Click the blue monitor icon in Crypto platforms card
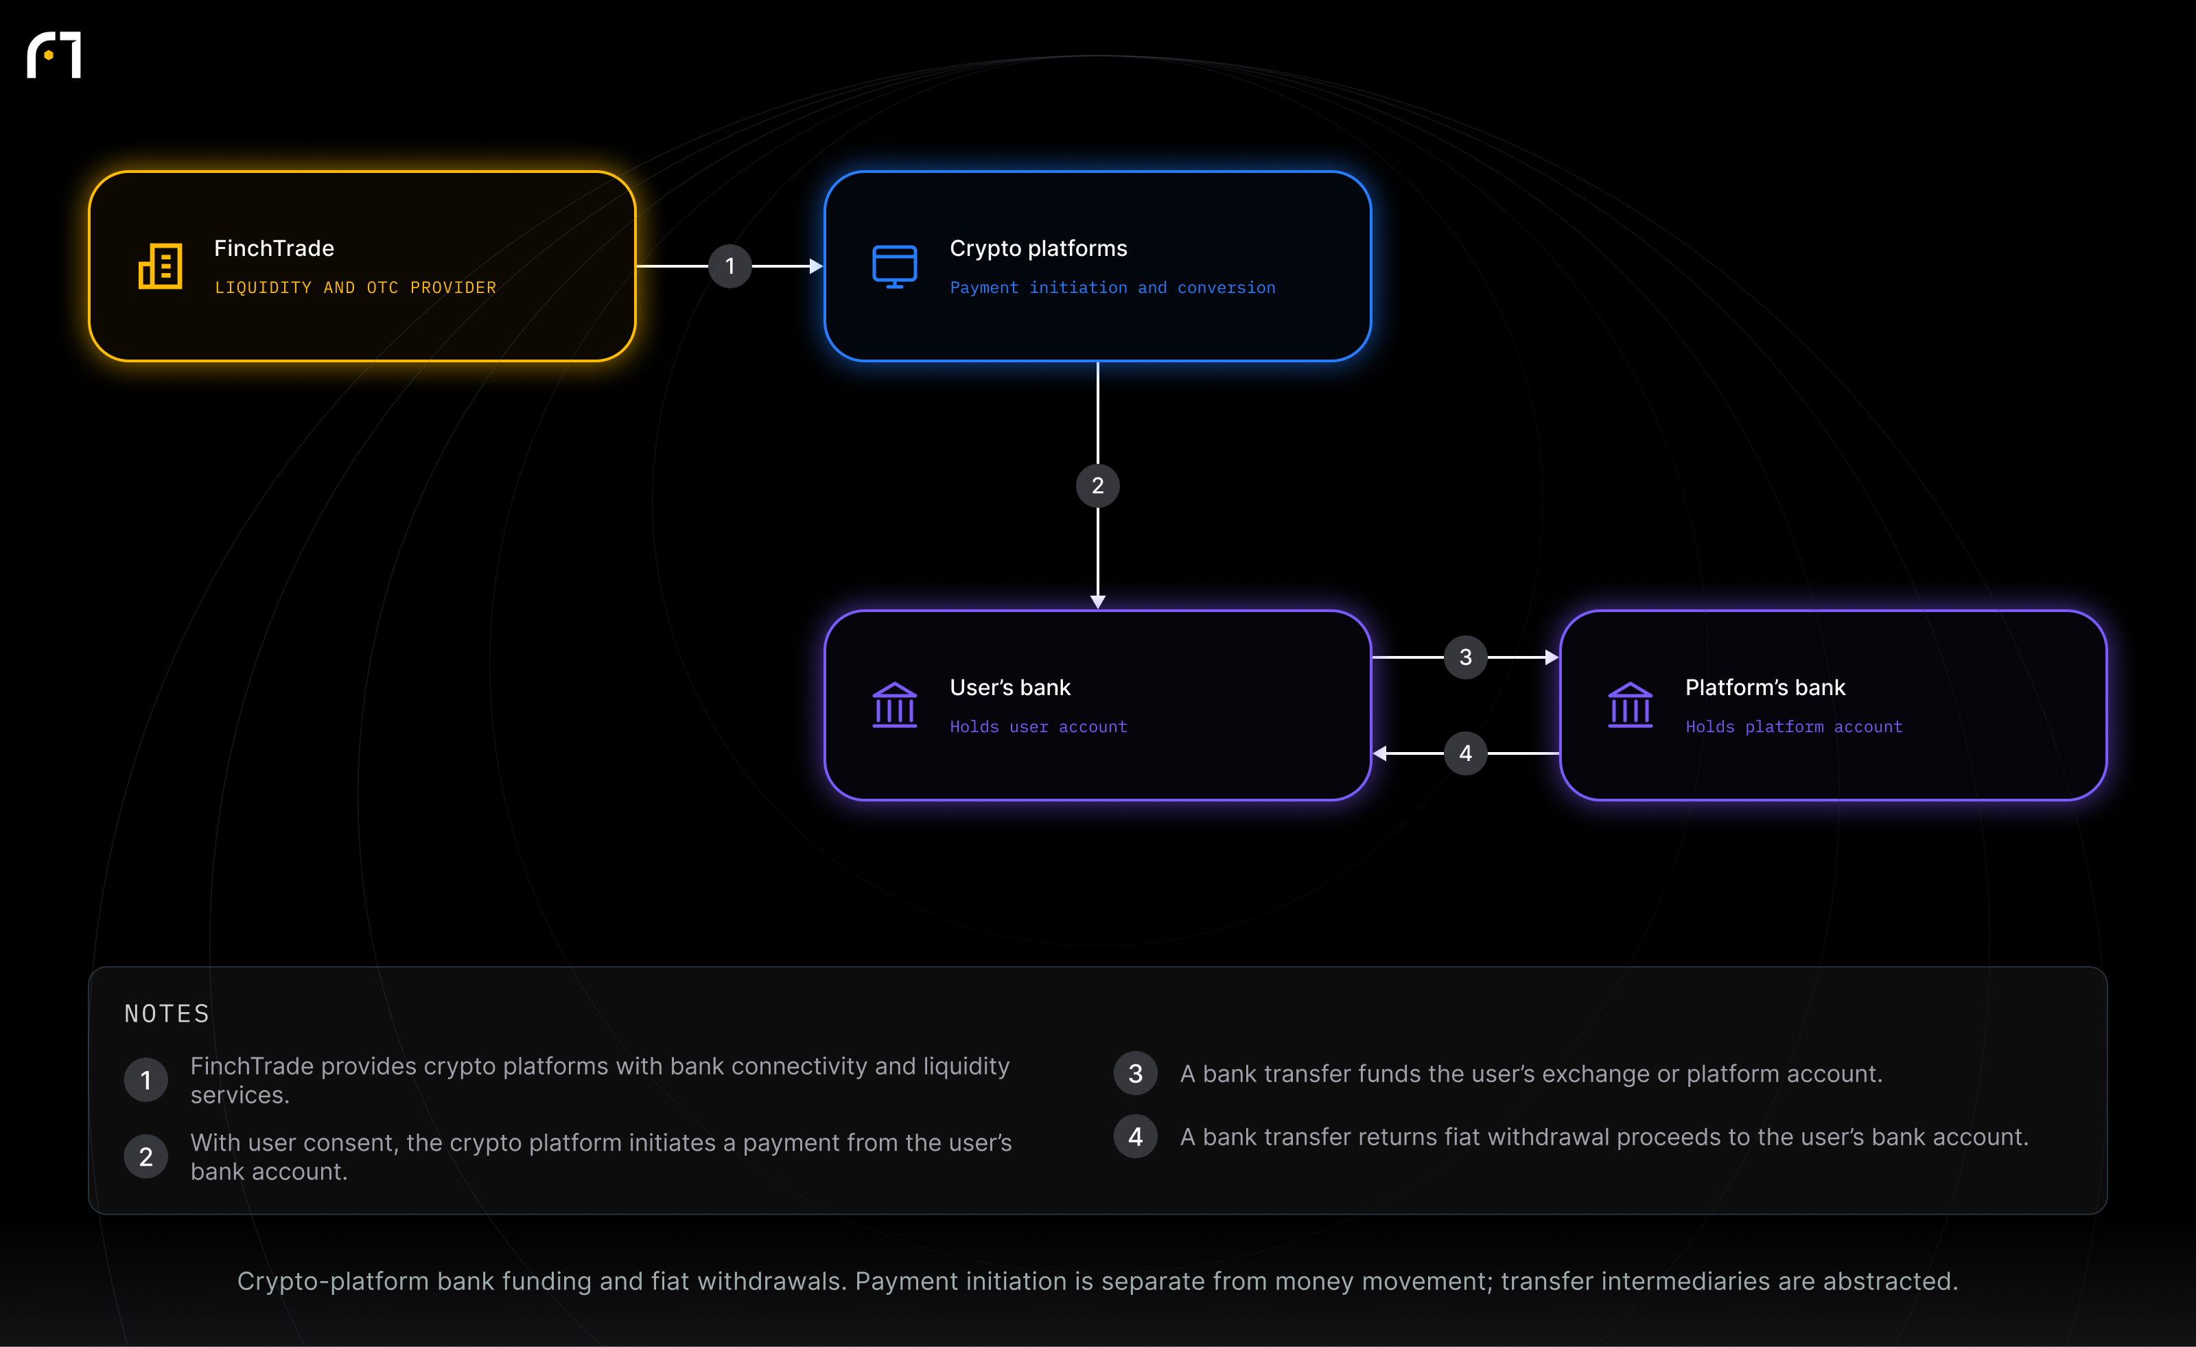The height and width of the screenshot is (1347, 2196). point(895,266)
